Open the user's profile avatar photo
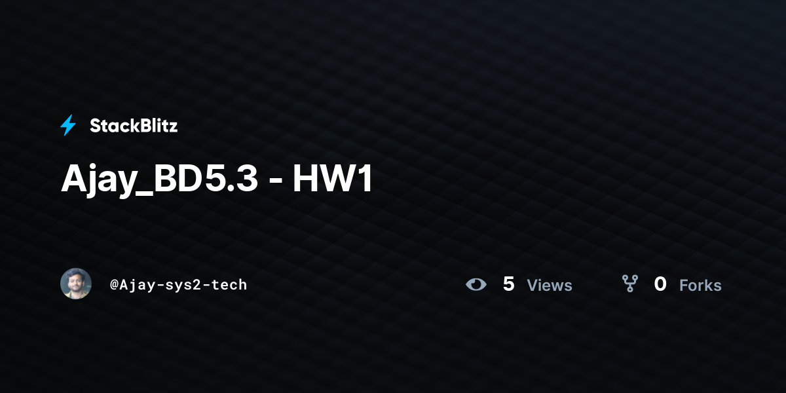This screenshot has width=786, height=393. 76,284
